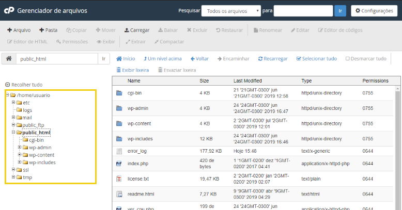
Task: Check Selecionar tudo
Action: [x=317, y=59]
